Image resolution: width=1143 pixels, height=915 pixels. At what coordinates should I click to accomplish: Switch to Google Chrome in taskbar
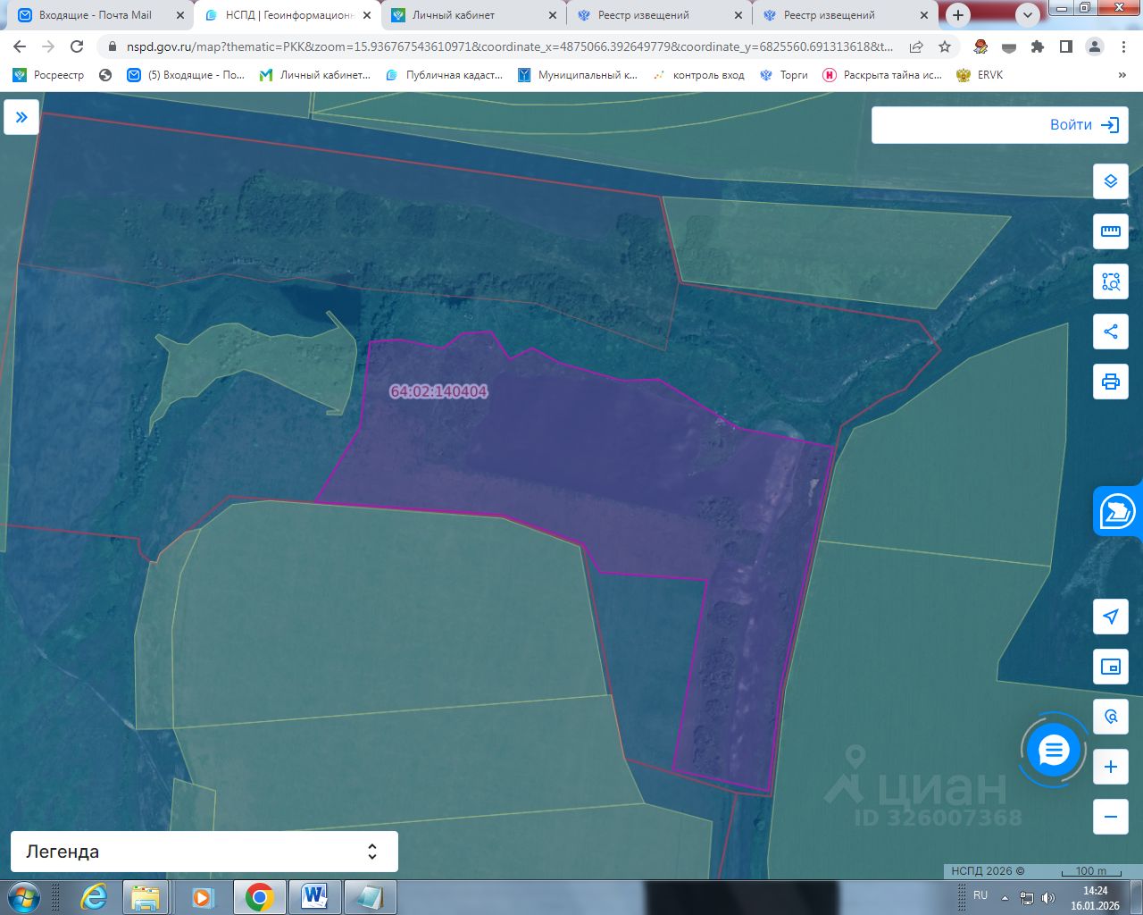click(260, 896)
